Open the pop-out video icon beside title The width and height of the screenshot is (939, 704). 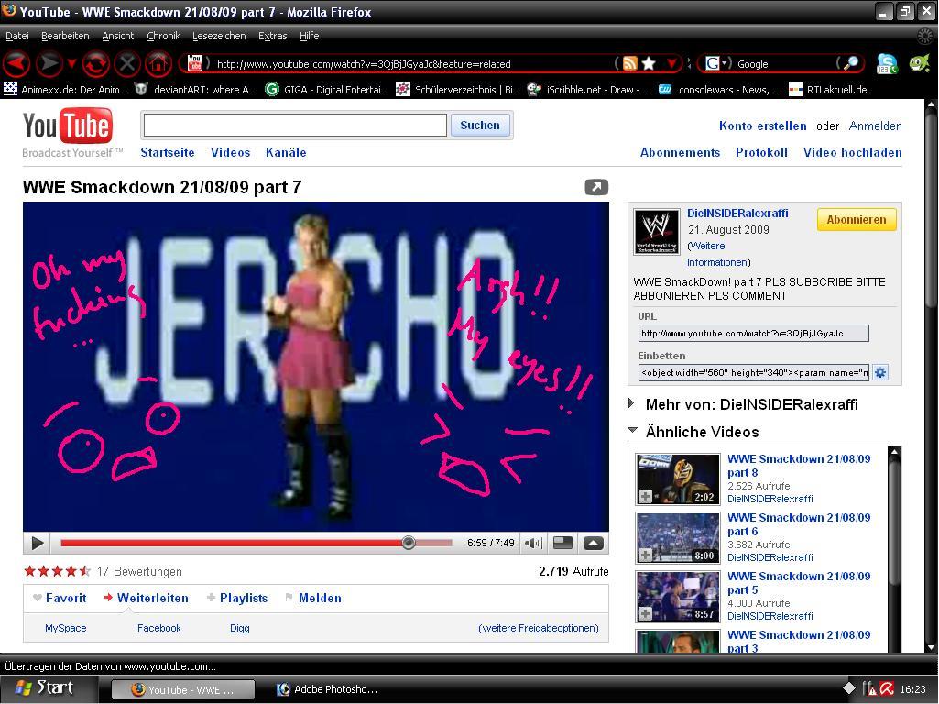click(x=595, y=187)
